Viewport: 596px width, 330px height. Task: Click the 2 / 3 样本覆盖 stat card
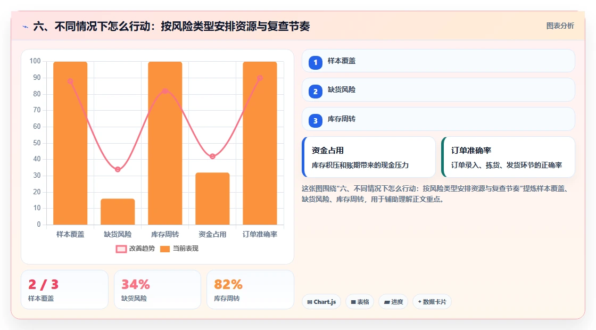64,290
